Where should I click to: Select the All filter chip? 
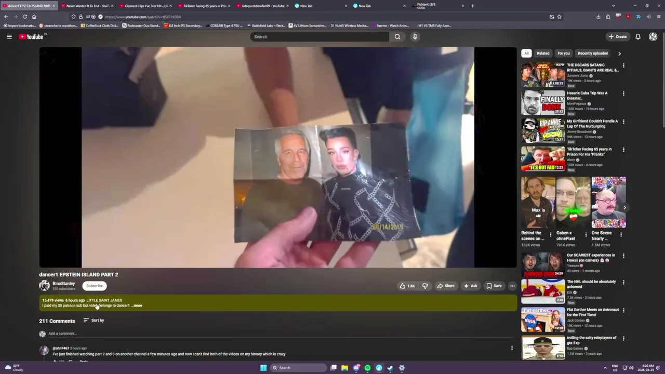[526, 53]
